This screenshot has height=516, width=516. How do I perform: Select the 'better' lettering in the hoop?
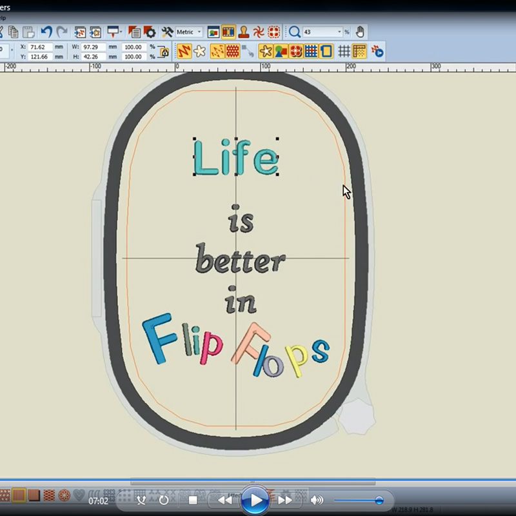[240, 259]
